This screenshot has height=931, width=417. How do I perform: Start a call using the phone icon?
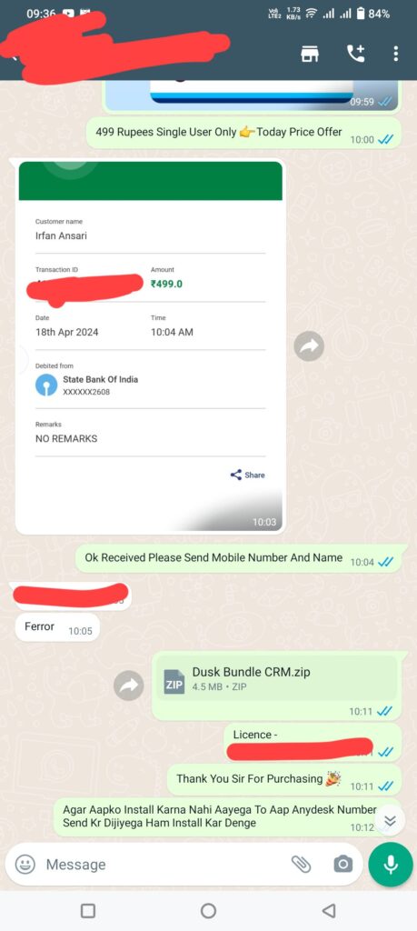pos(356,54)
